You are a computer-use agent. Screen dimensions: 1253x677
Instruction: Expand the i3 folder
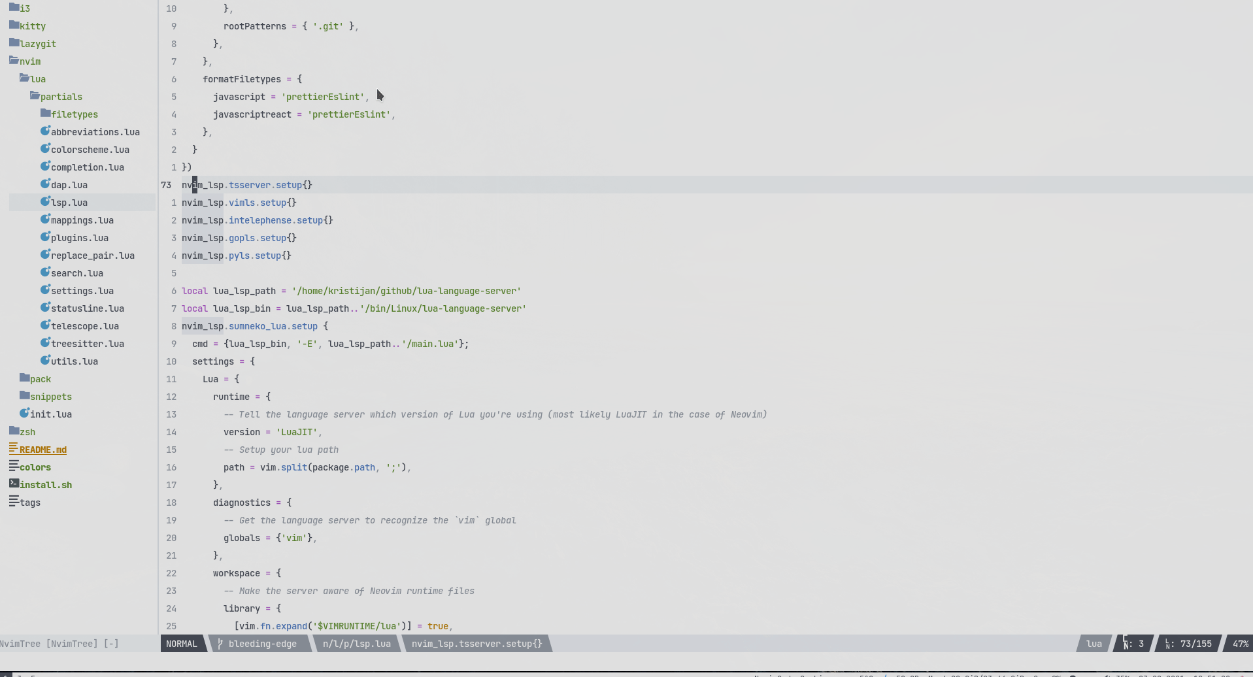20,8
